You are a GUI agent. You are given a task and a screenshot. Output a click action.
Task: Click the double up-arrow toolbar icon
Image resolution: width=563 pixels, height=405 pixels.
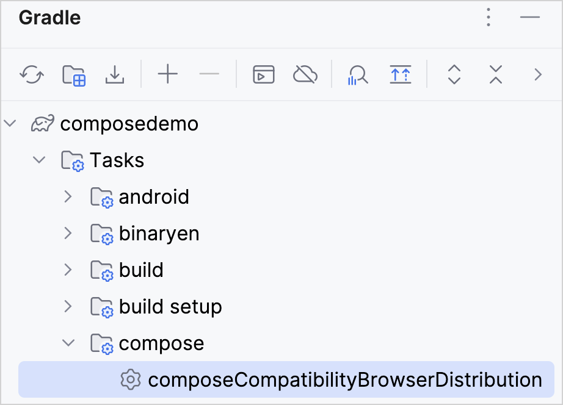(401, 74)
